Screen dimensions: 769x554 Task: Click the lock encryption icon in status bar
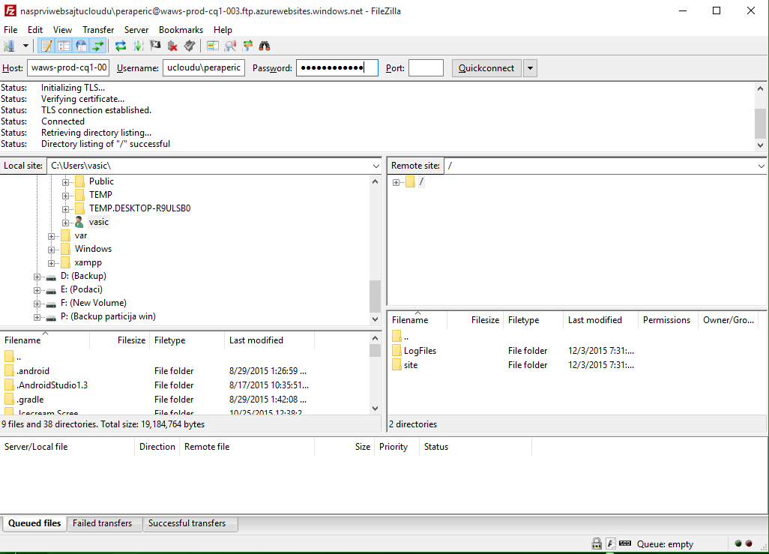(597, 544)
